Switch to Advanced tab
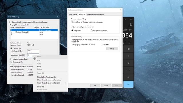Viewport: 183px width, 103px height. pos(82,14)
